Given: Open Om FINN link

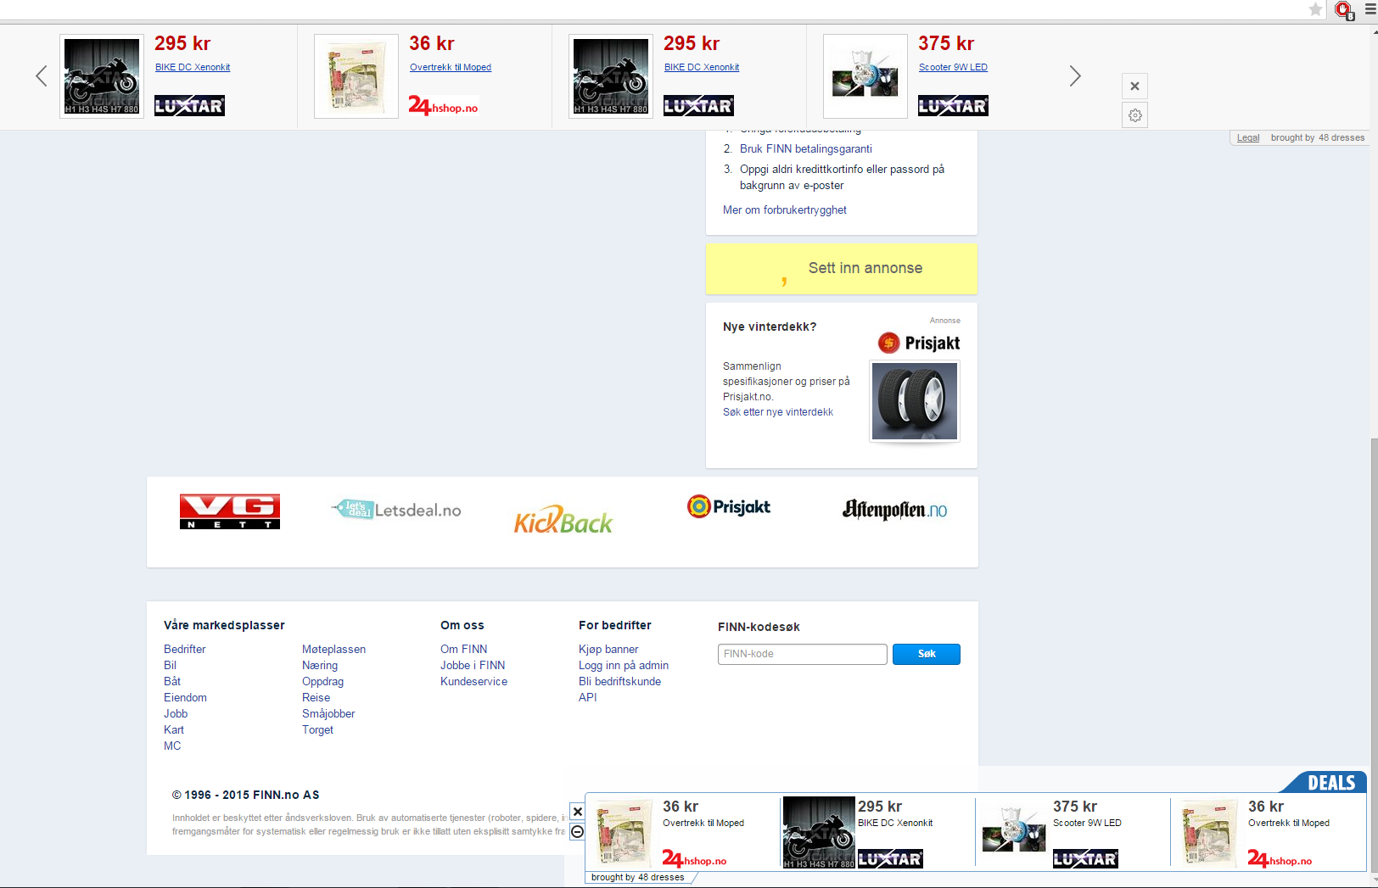Looking at the screenshot, I should [463, 649].
